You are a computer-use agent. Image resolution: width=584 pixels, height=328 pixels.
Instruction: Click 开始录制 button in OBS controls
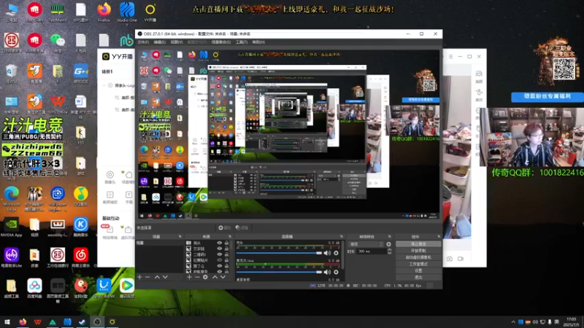click(x=418, y=251)
